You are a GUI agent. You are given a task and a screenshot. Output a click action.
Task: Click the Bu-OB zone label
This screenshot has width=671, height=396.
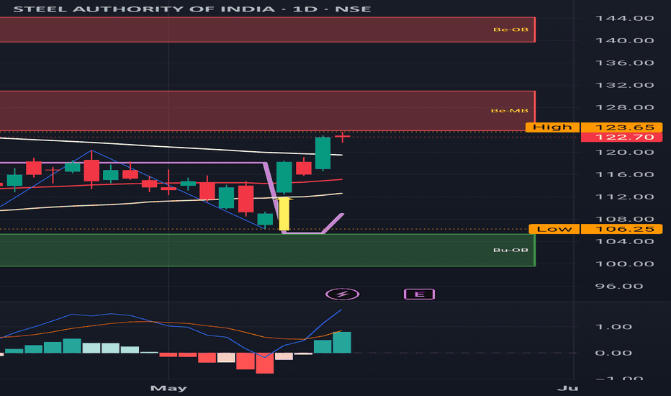[x=510, y=250]
